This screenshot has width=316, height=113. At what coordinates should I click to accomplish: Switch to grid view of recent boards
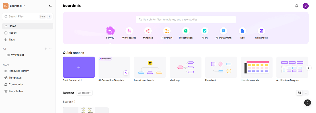pos(299,93)
